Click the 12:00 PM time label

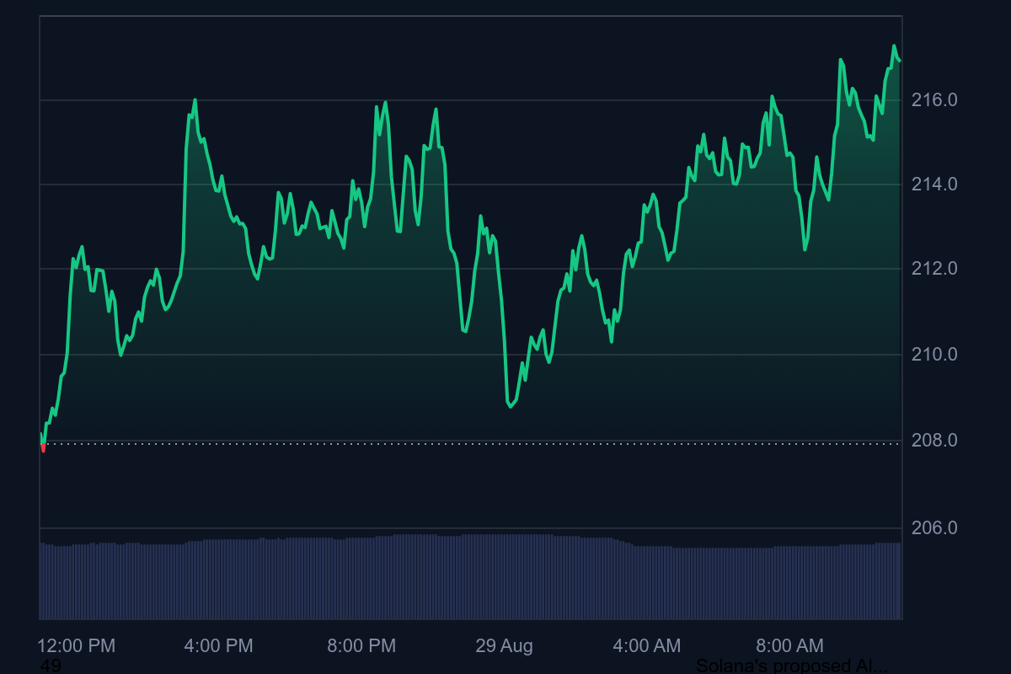click(x=77, y=646)
